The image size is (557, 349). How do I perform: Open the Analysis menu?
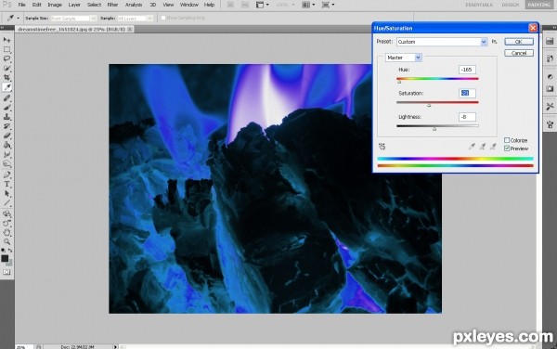[x=134, y=5]
